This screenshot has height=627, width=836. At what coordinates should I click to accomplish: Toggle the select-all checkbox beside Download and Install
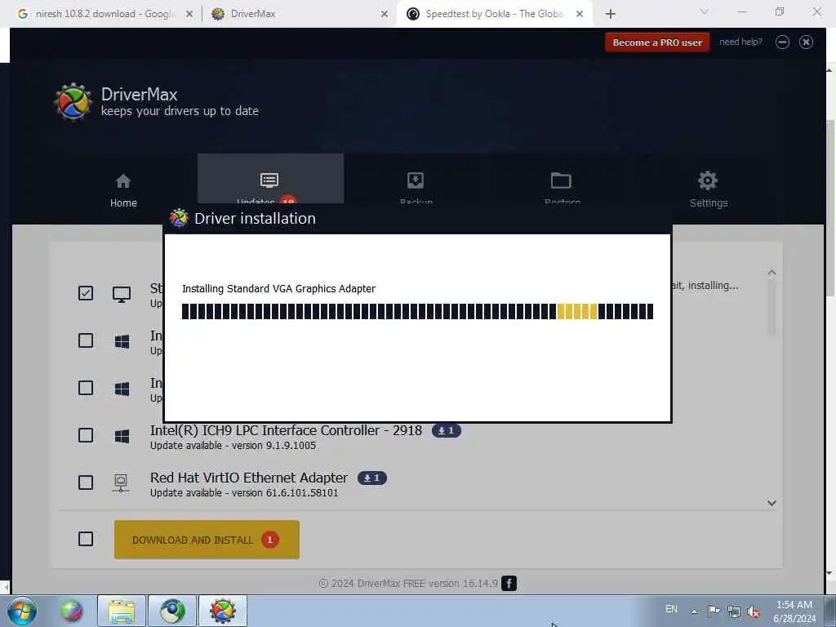click(x=86, y=539)
